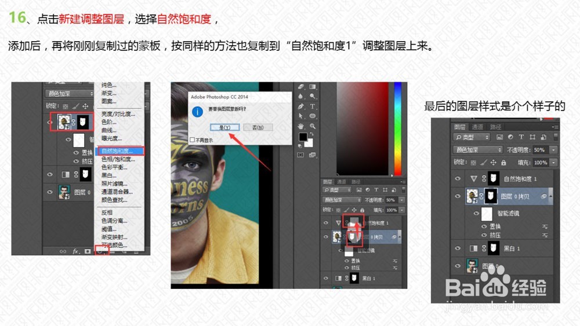Toggle 智能滤镜 visibility in the right panel
Image resolution: width=580 pixels, height=326 pixels.
[476, 214]
